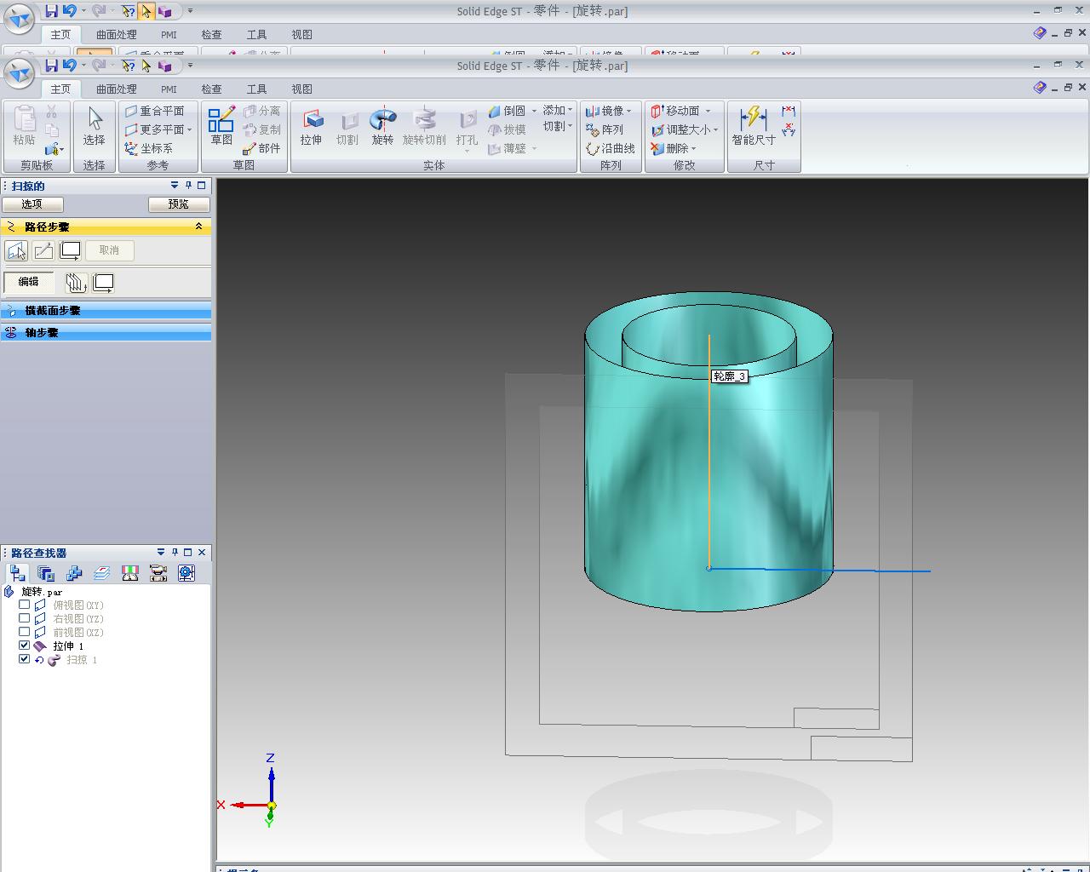Choose Coincident Plane (重合平面)
The image size is (1090, 872).
tap(155, 111)
